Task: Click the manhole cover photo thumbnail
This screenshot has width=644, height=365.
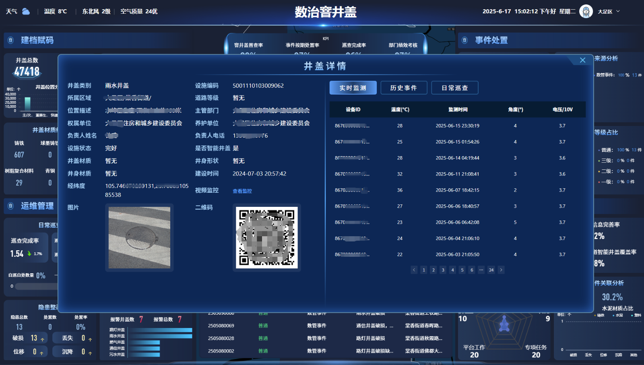Action: [x=139, y=237]
